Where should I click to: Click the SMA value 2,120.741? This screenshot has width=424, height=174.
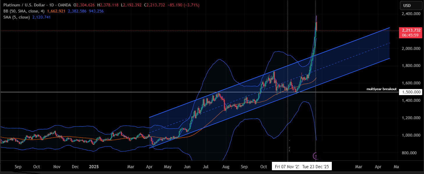[x=42, y=17]
